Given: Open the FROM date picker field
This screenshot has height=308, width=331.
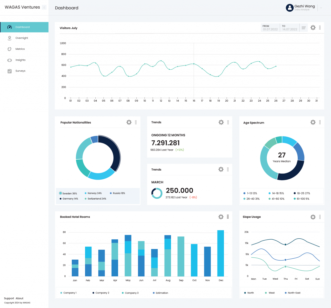Looking at the screenshot, I should point(270,28).
